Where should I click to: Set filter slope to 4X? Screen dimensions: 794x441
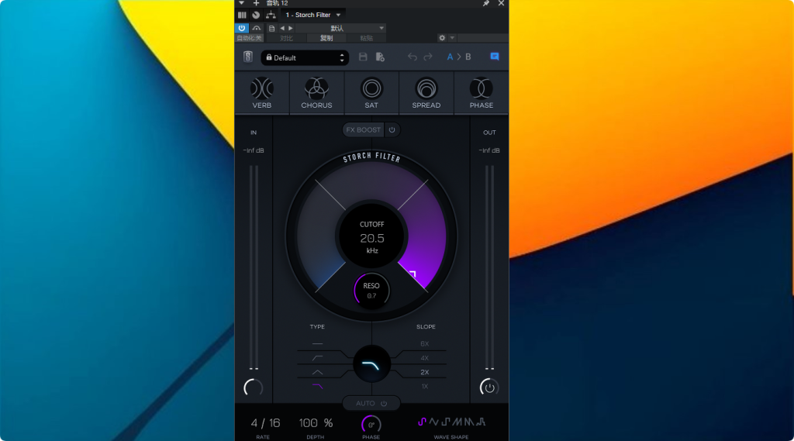424,358
